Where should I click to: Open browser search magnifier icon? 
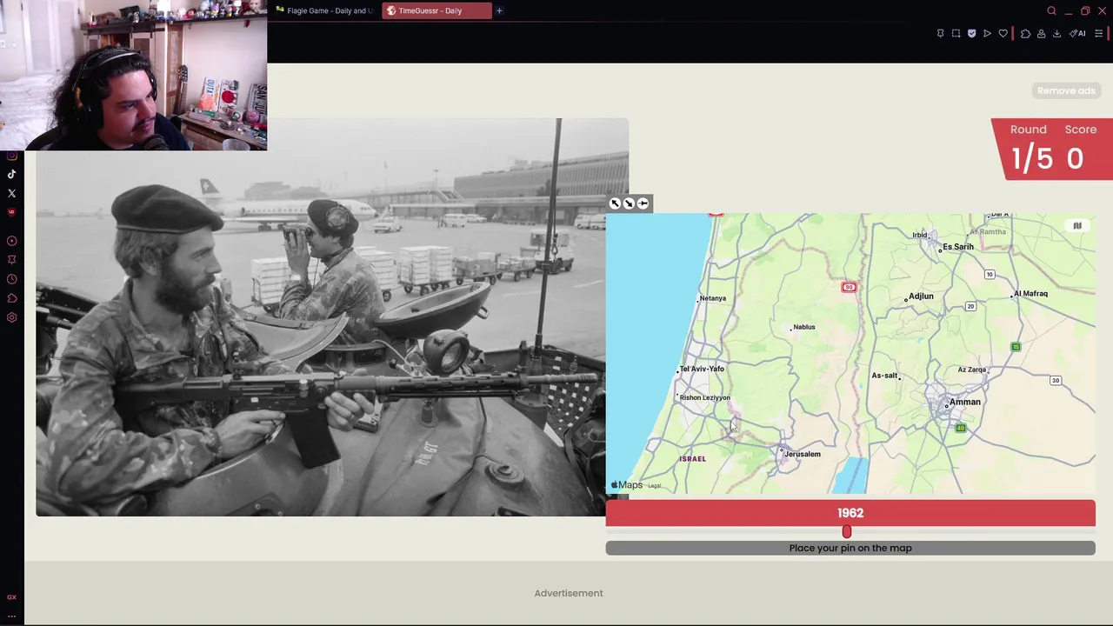pyautogui.click(x=1051, y=10)
